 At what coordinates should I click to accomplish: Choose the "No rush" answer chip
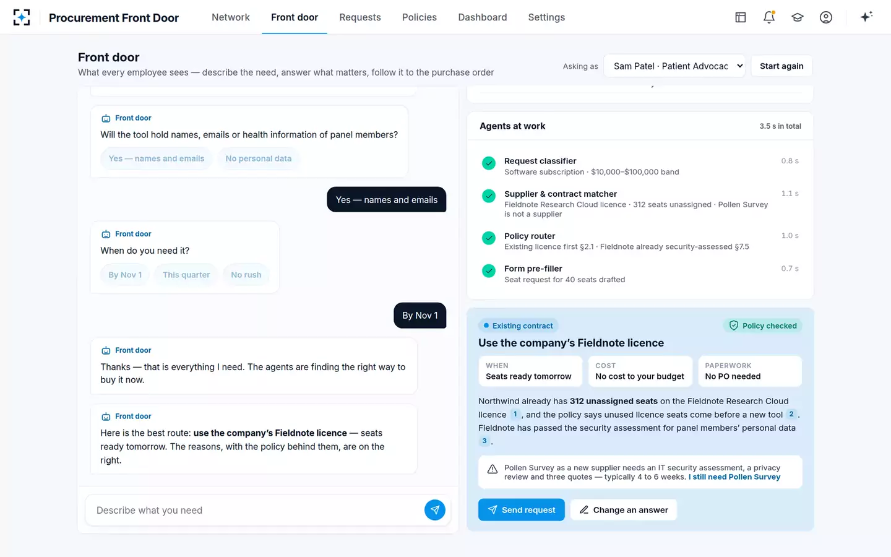tap(246, 275)
